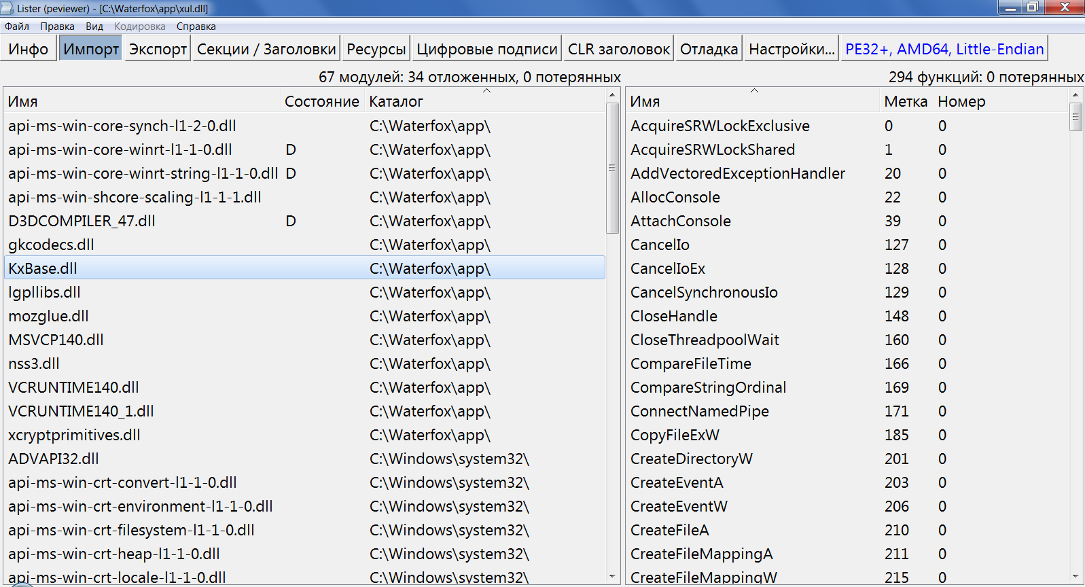1085x587 pixels.
Task: Switch to the Отладка tab
Action: (709, 49)
